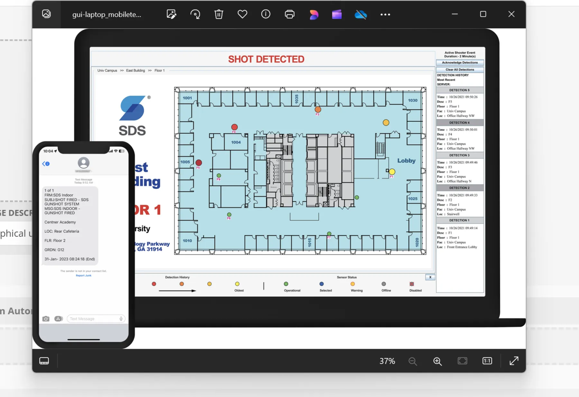Click the crossed-out OneDrive cloud icon
Image resolution: width=579 pixels, height=397 pixels.
(x=361, y=14)
